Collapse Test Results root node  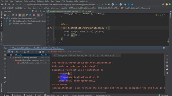8,55
